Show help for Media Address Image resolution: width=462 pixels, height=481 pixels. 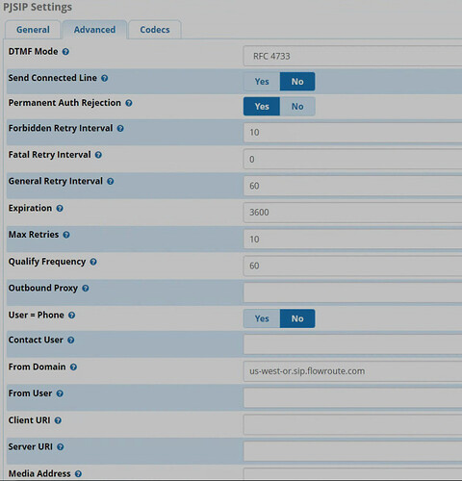tap(78, 473)
